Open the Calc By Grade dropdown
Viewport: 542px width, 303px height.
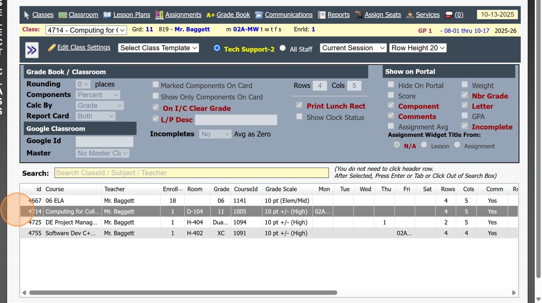click(x=100, y=106)
